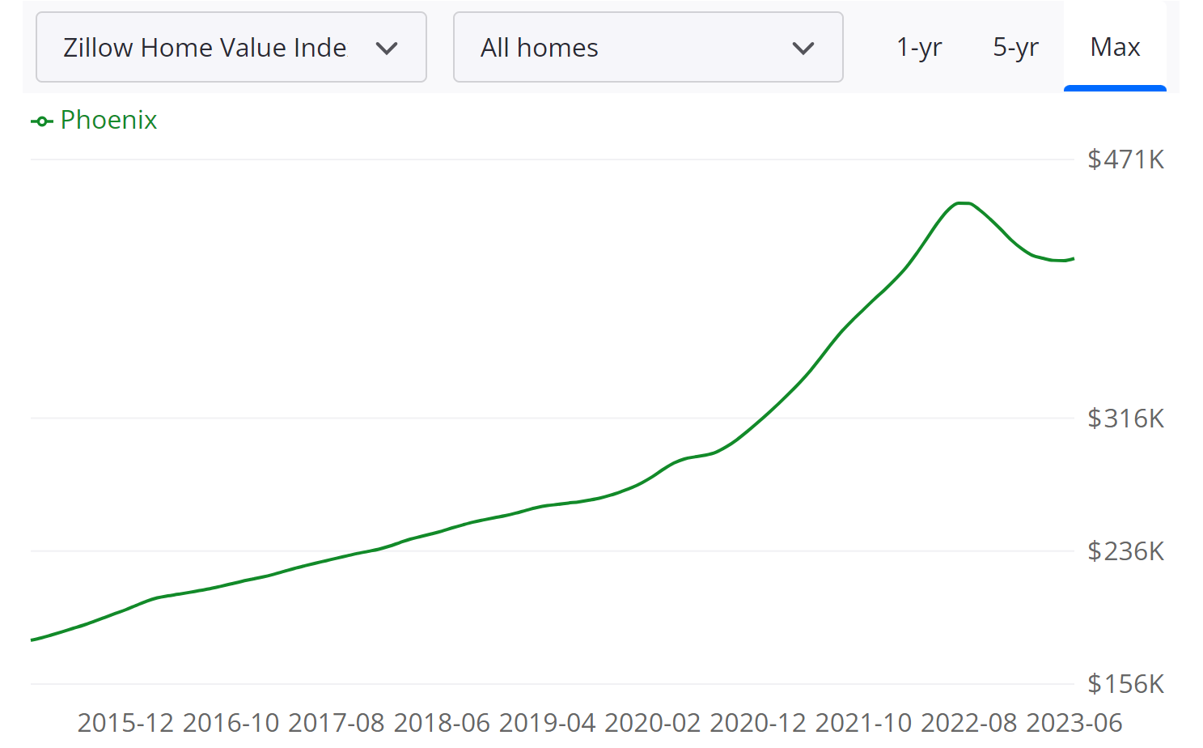Click the 2023-06 date label
Viewport: 1203px width, 748px height.
(x=1076, y=723)
